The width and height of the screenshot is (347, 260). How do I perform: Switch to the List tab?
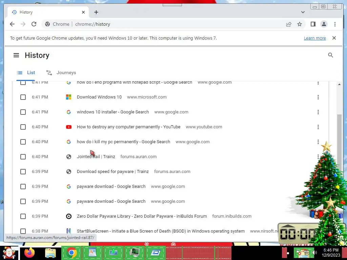point(26,72)
